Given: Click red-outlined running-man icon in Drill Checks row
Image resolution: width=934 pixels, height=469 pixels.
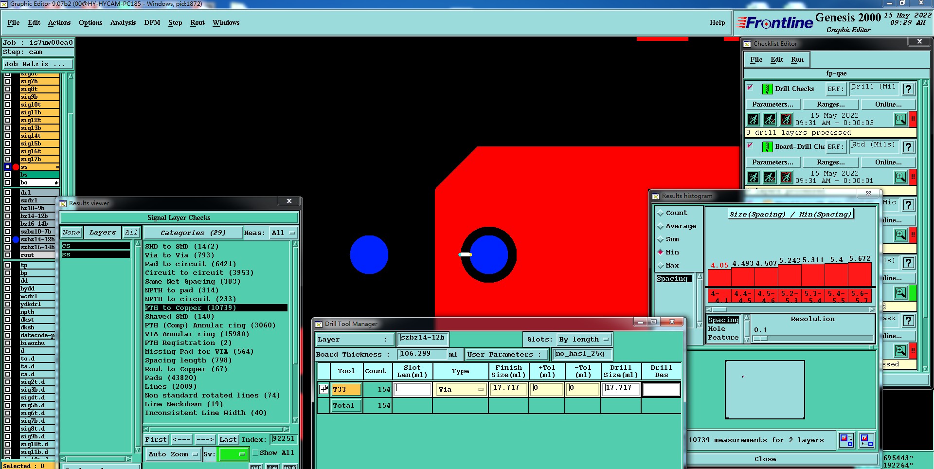Looking at the screenshot, I should (x=786, y=119).
